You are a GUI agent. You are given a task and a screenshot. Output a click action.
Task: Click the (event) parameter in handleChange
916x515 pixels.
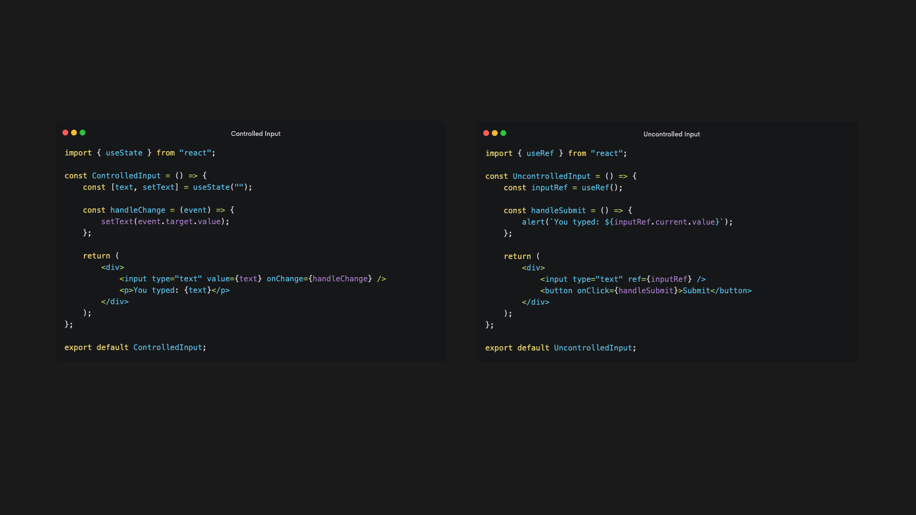195,210
